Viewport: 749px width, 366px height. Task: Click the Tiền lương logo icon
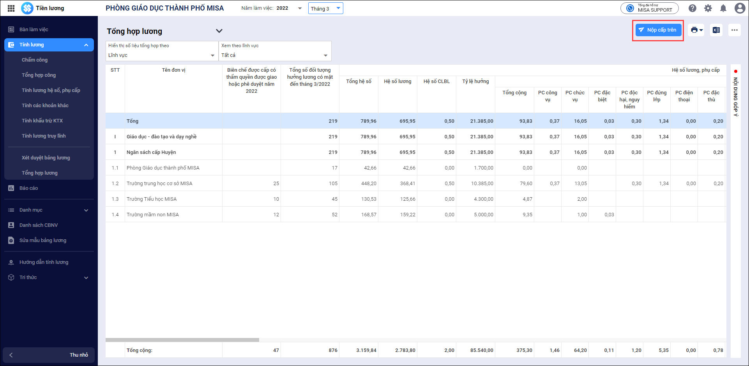pos(27,8)
